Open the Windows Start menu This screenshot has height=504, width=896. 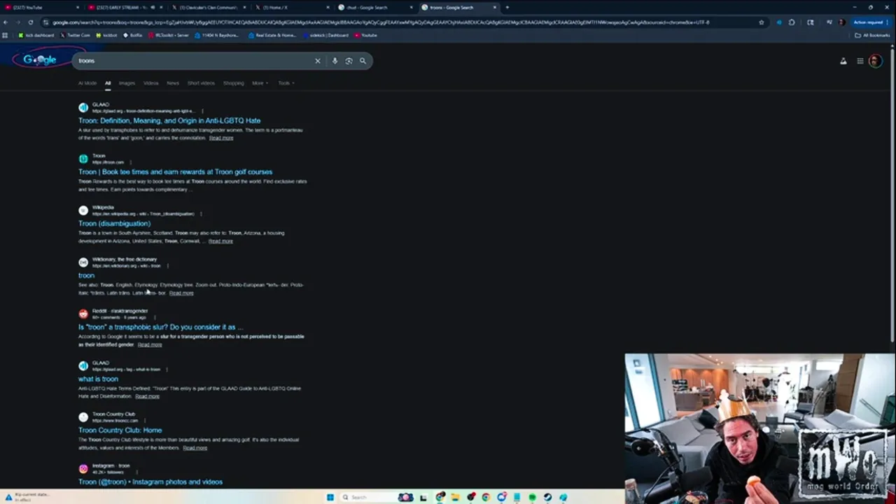(x=330, y=498)
